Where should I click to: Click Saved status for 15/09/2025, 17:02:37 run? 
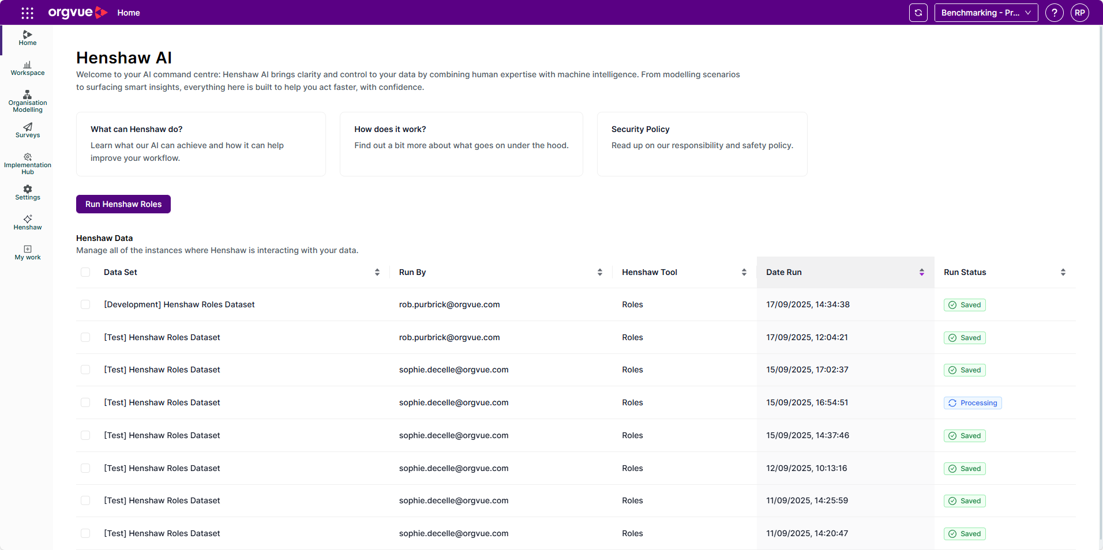965,370
